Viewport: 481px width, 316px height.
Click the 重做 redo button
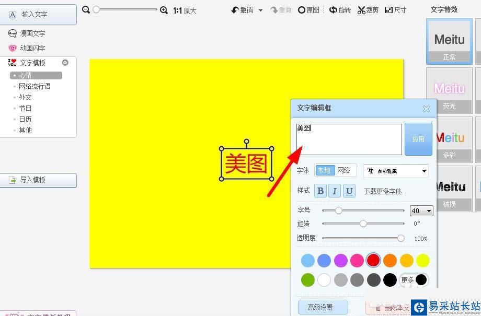pos(281,10)
